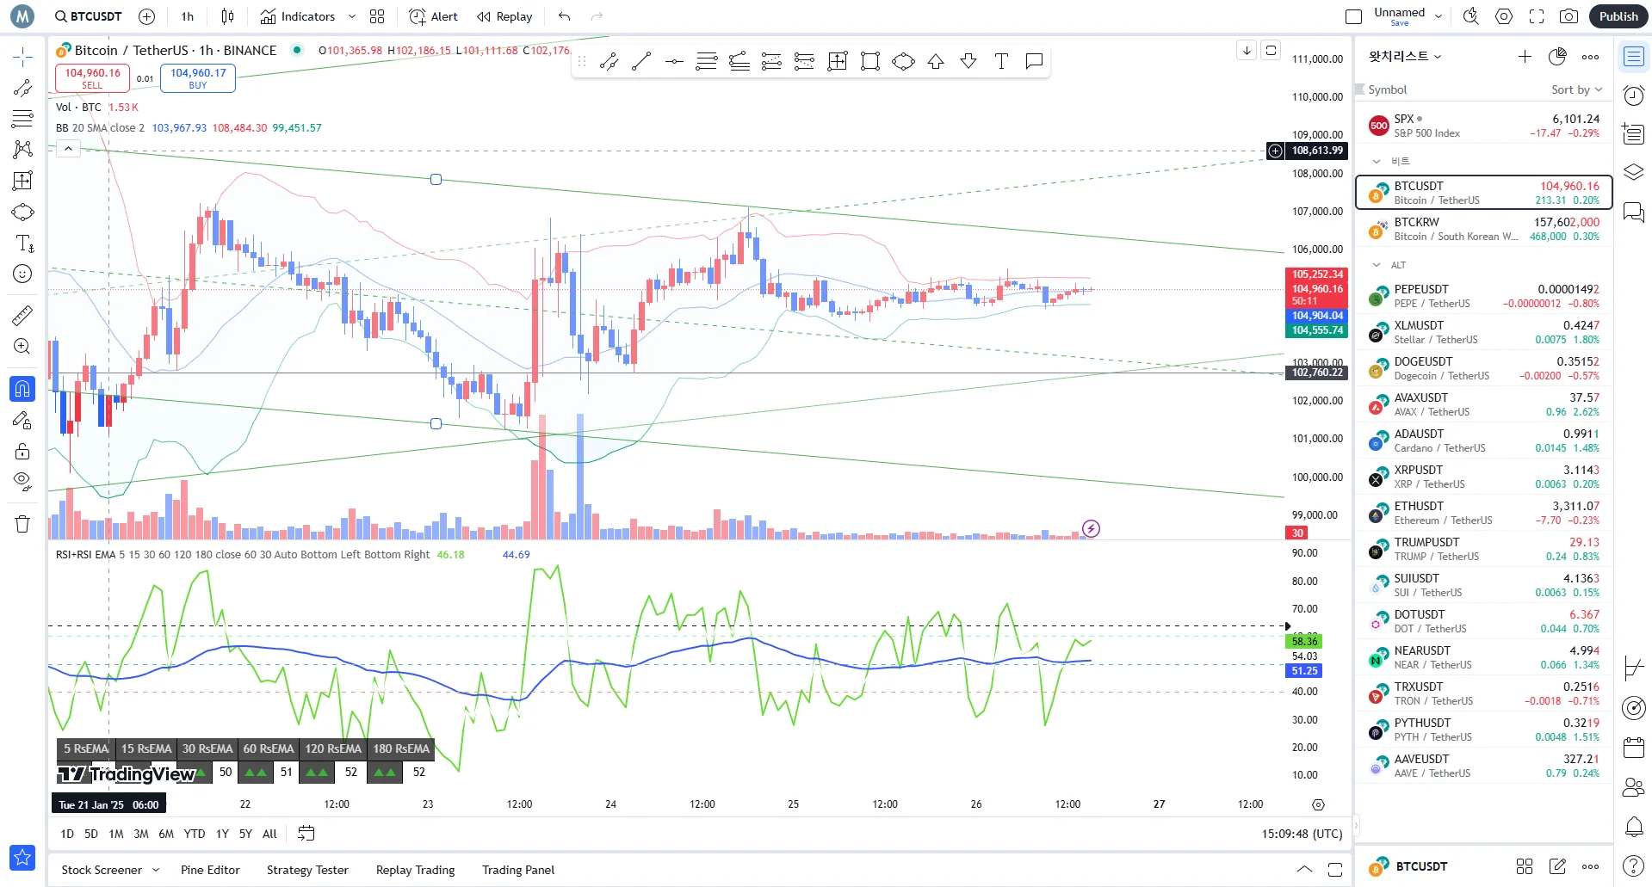The height and width of the screenshot is (887, 1652).
Task: Open the object tree layers panel
Action: pyautogui.click(x=1633, y=173)
